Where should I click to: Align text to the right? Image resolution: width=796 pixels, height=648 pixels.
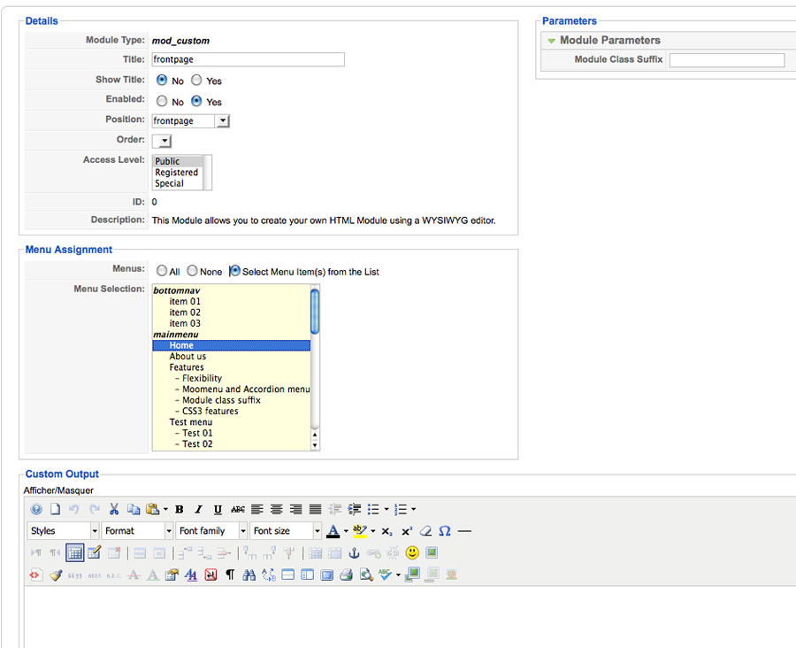click(296, 509)
